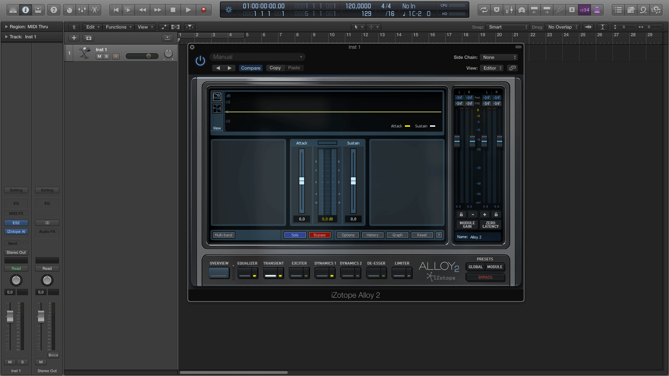Open the Smart Controls dial icon
669x376 pixels.
pos(69,10)
